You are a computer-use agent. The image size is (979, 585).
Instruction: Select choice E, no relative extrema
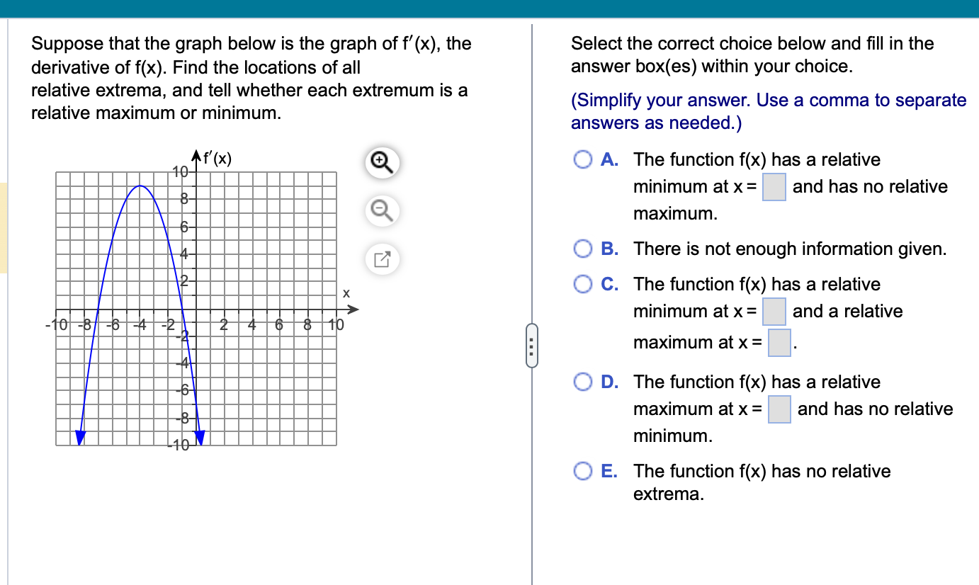(582, 471)
